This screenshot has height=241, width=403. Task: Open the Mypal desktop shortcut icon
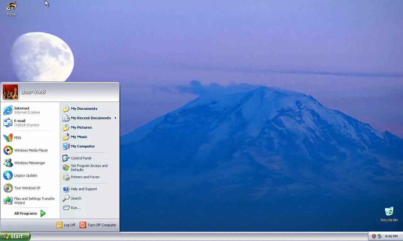12,6
